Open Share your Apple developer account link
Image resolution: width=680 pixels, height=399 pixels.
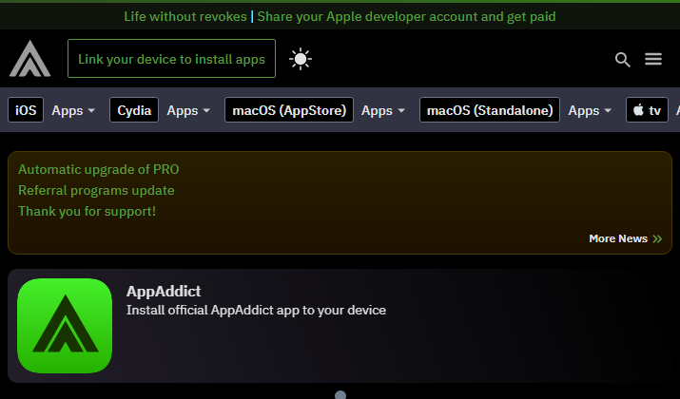point(406,16)
